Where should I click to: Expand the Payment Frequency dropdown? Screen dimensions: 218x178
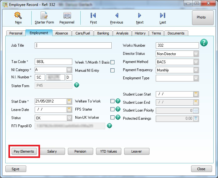tap(196, 70)
